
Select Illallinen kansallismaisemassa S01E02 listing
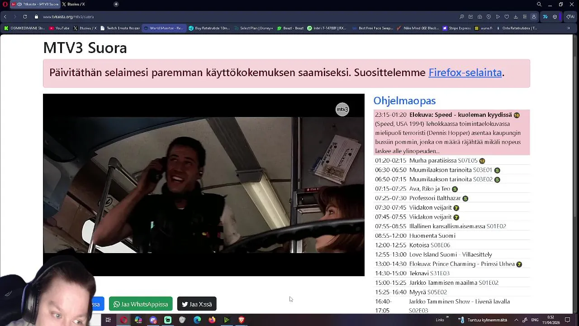pos(451,226)
